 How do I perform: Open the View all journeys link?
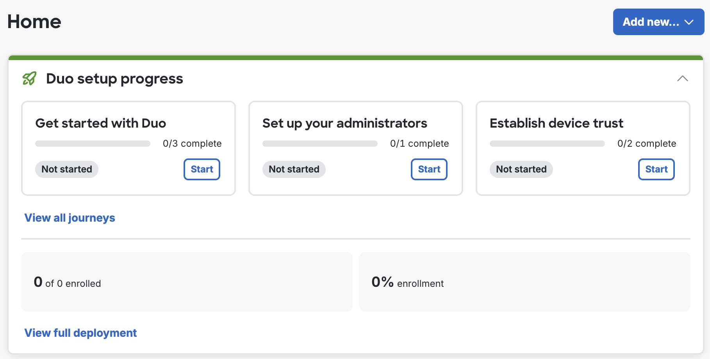coord(70,218)
